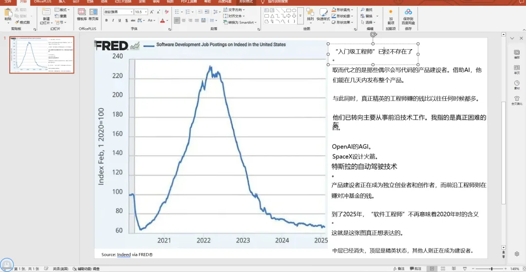The image size is (526, 272).
Task: Toggle Strikethrough (abc) formatting
Action: (133, 20)
